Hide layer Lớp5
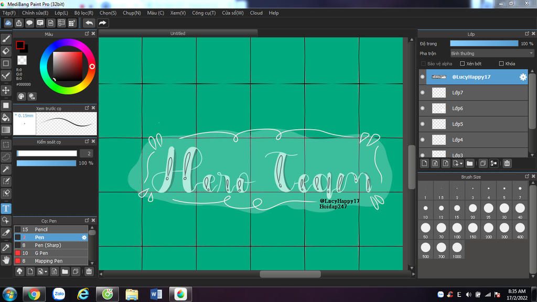Screen dimensions: 537x302 pos(422,124)
